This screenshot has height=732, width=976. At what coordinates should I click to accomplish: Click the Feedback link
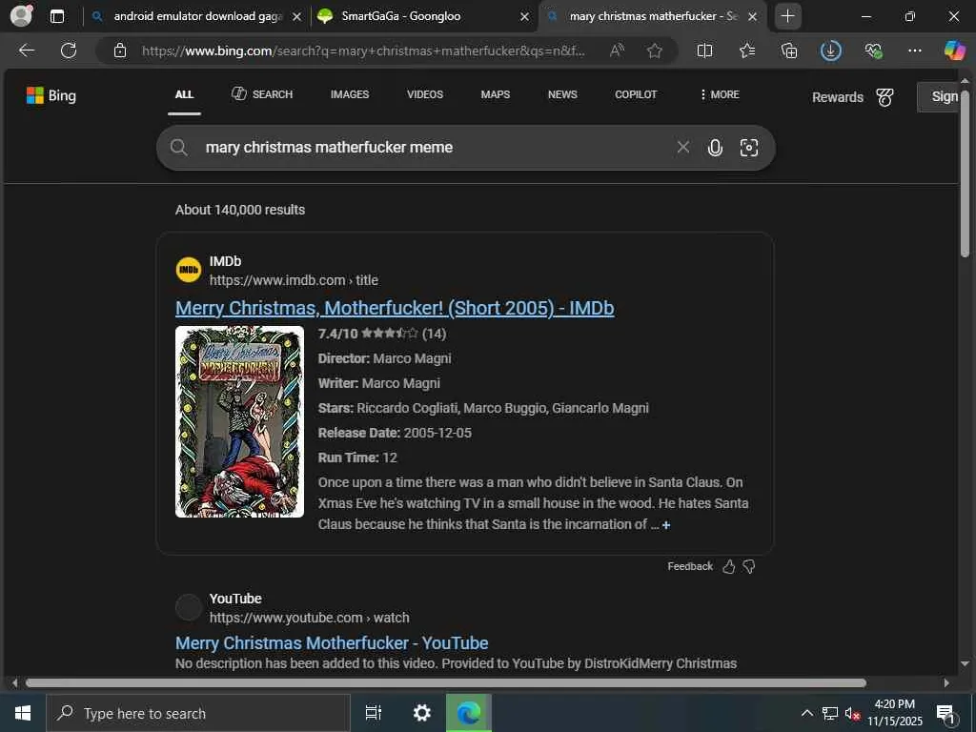pyautogui.click(x=690, y=566)
